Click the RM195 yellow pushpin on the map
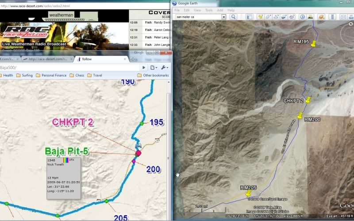The width and height of the screenshot is (354, 221). pos(313,43)
